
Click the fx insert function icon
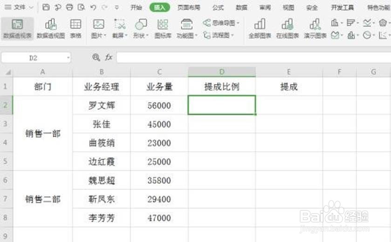coord(109,58)
